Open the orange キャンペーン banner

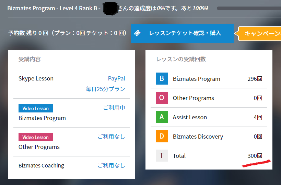(x=258, y=34)
